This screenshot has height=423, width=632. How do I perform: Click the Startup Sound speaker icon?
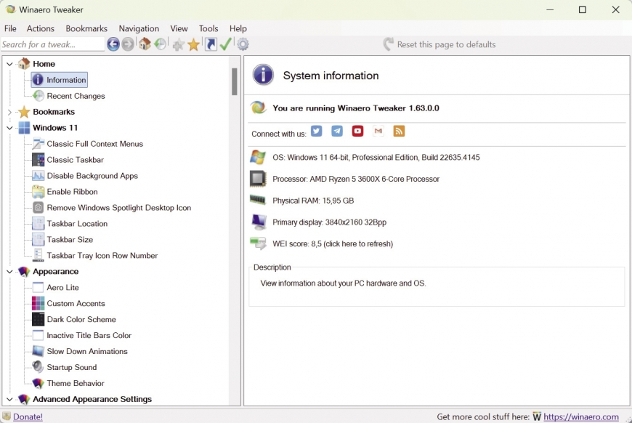39,367
